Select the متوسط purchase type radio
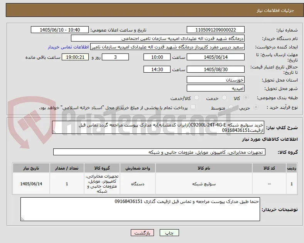The image size is (304, 243). [231, 107]
